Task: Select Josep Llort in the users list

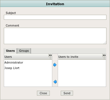Action: [x=28, y=68]
